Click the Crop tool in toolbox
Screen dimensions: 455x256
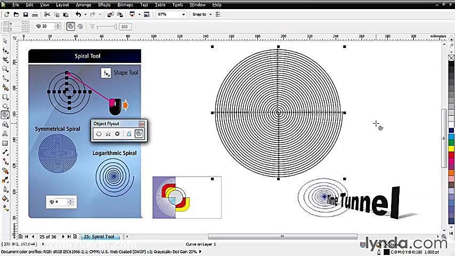5,60
